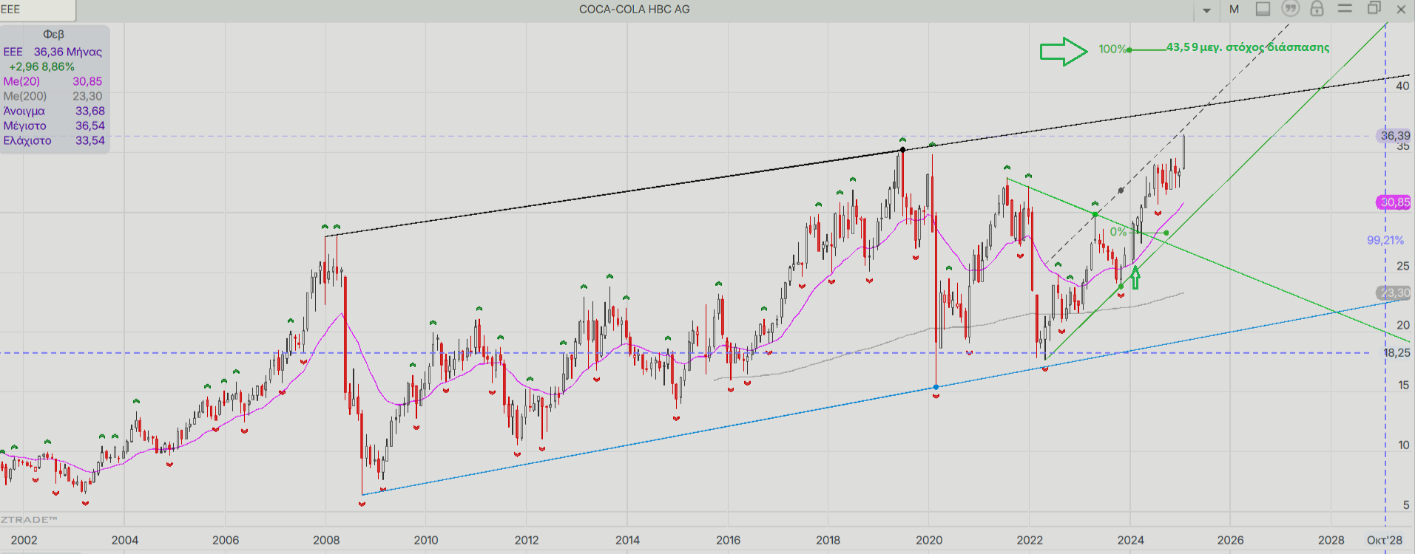Viewport: 1415px width, 554px height.
Task: Click the 100% Fibonacci level label
Action: coord(1112,49)
